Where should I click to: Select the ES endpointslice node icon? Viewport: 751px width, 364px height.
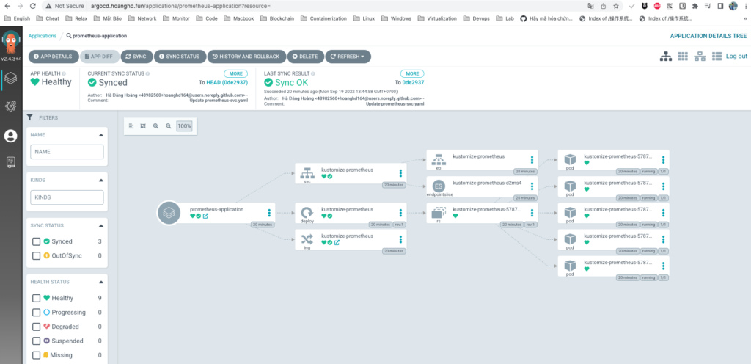(x=439, y=186)
